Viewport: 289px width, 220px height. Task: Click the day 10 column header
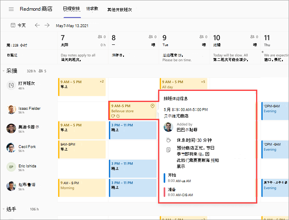click(235, 40)
